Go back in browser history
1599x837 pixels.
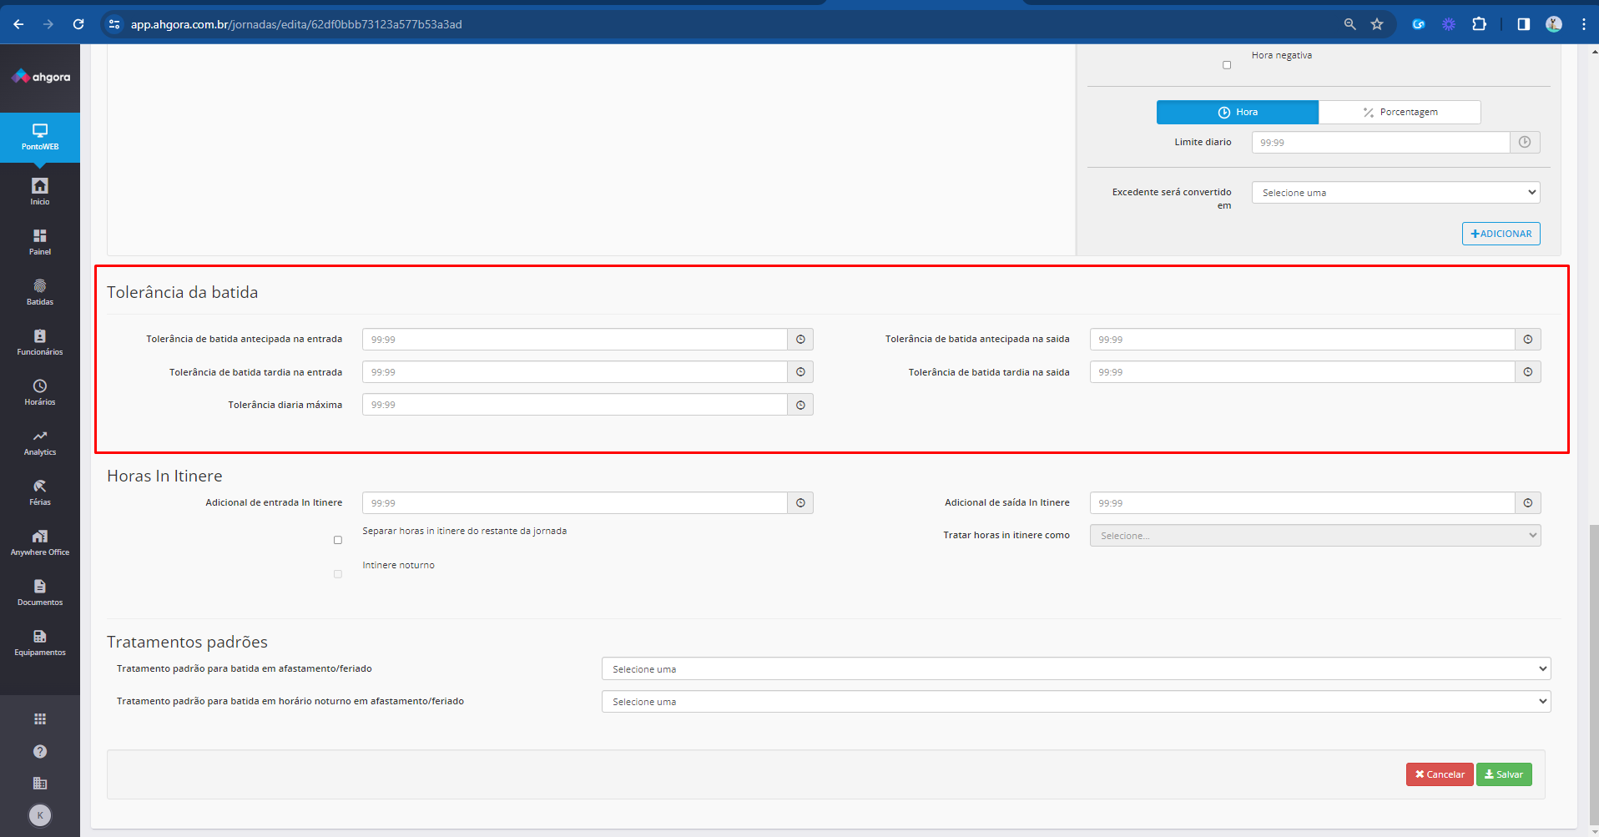18,24
